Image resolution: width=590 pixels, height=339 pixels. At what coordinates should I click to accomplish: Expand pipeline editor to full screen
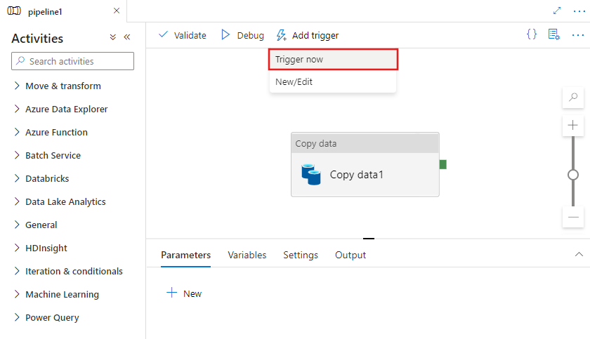click(x=557, y=11)
